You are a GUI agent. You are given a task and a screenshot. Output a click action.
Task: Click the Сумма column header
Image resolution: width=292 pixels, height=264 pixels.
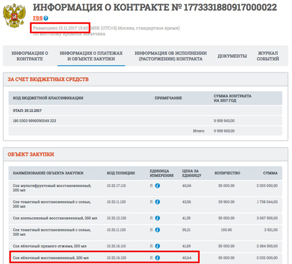pyautogui.click(x=270, y=173)
